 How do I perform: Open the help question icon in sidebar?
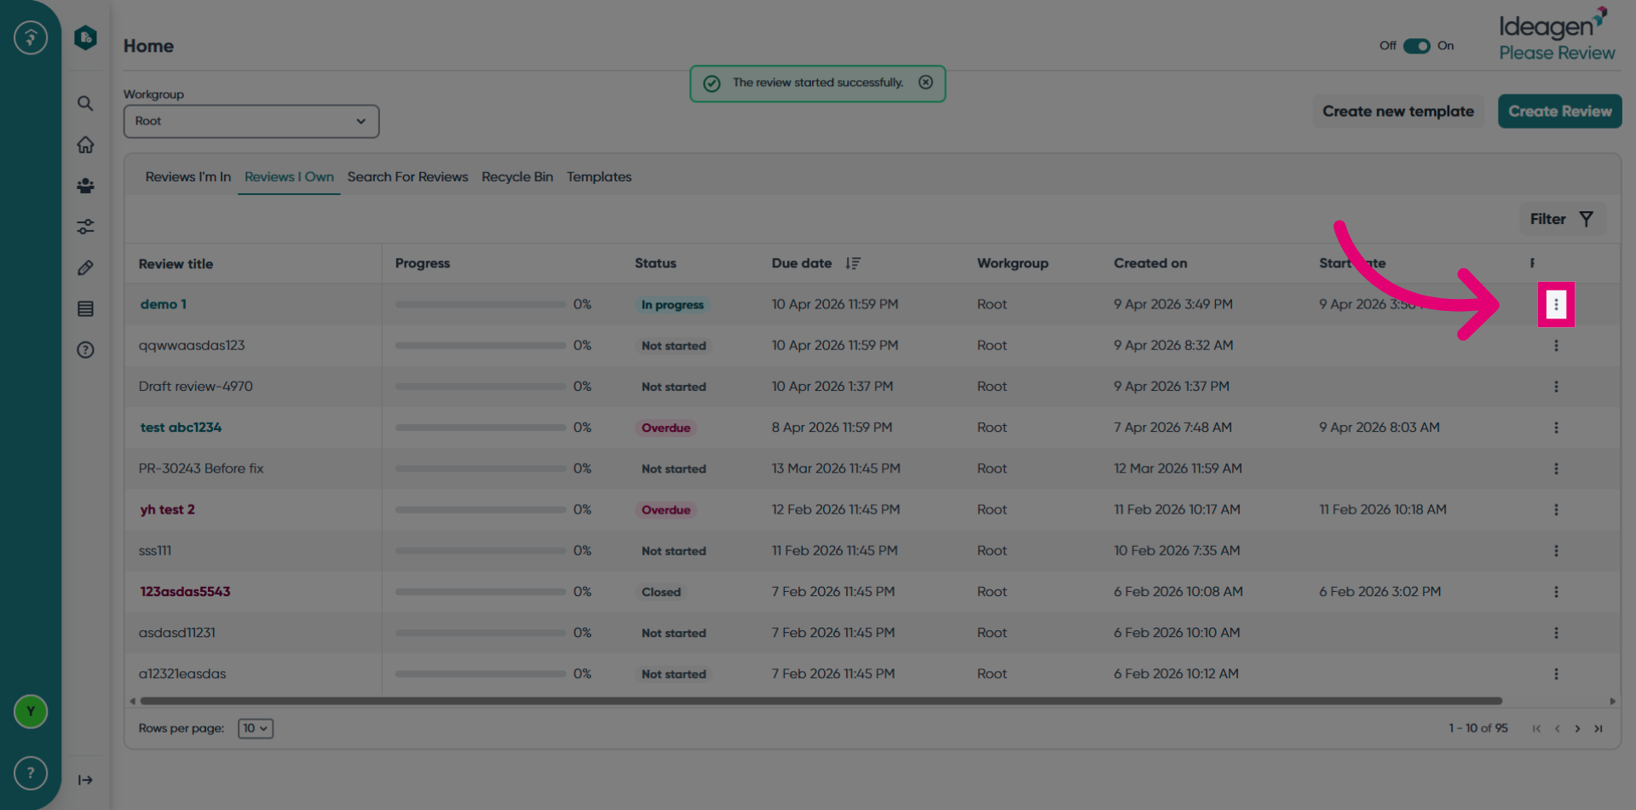pos(85,350)
